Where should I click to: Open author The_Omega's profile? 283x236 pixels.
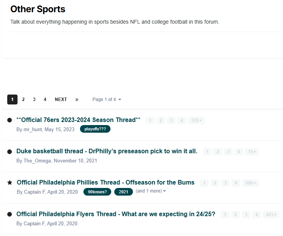pos(37,161)
